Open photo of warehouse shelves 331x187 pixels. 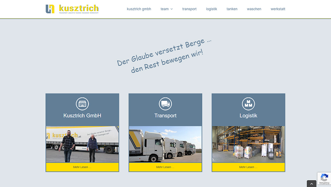(x=248, y=145)
